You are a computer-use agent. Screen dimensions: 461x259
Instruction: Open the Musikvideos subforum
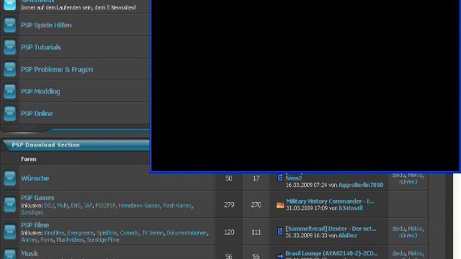pyautogui.click(x=70, y=240)
